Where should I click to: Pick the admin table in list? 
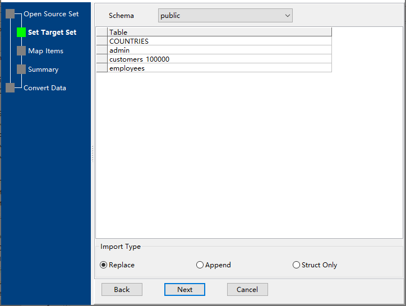pos(119,50)
